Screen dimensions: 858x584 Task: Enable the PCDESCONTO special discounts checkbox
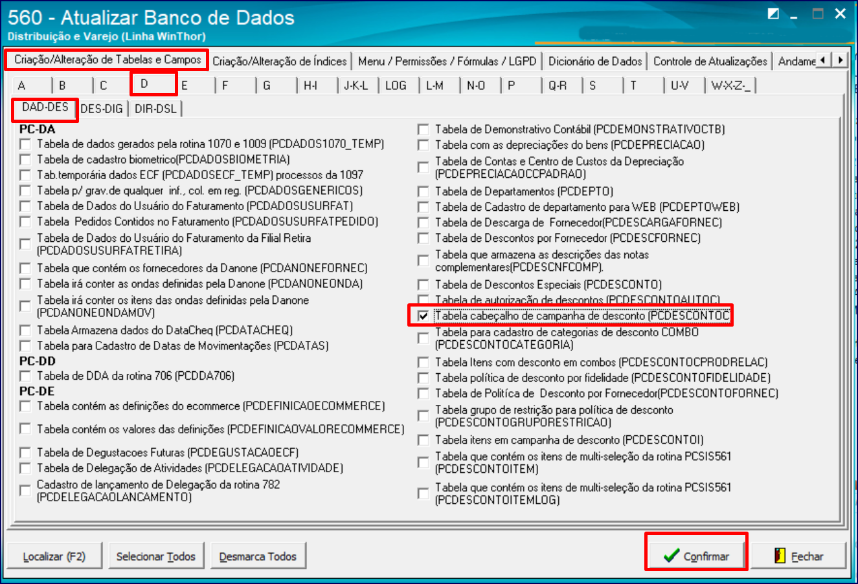point(423,285)
